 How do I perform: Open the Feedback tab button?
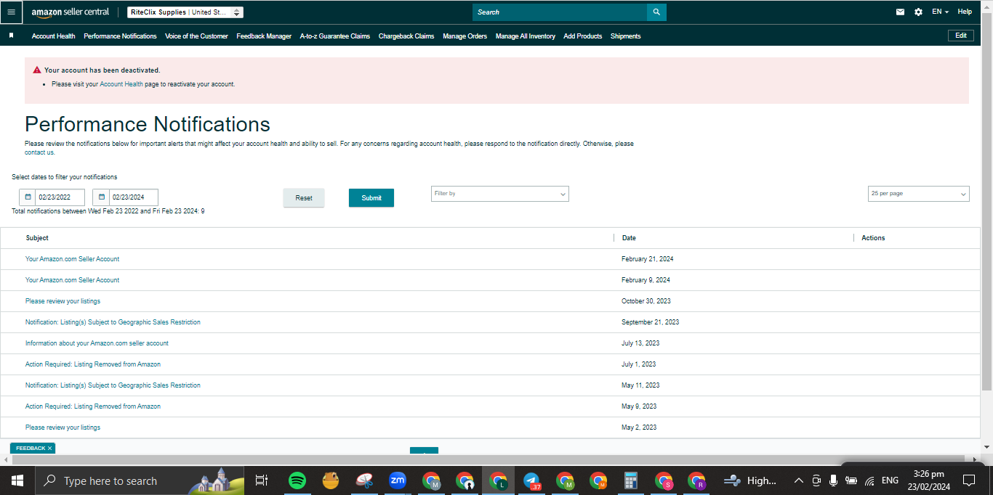point(31,449)
